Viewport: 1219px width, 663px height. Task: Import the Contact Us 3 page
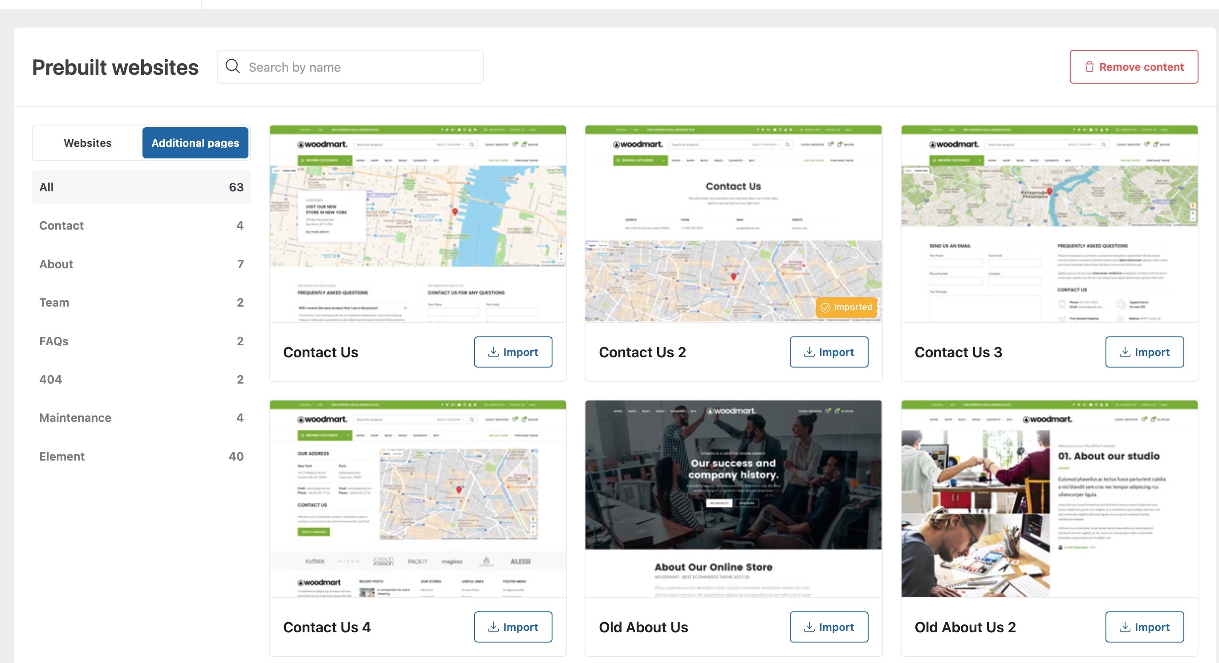(x=1144, y=352)
